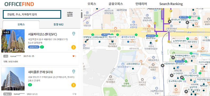This screenshot has width=210, height=96.
Task: Click the green P badge on SFC listing
Action: [42, 47]
